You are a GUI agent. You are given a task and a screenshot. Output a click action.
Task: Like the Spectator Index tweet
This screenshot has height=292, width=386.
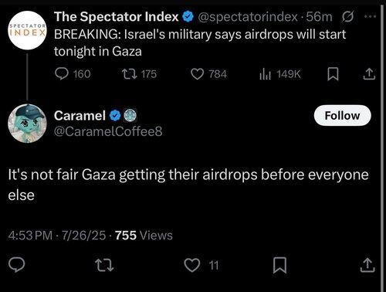(208, 74)
